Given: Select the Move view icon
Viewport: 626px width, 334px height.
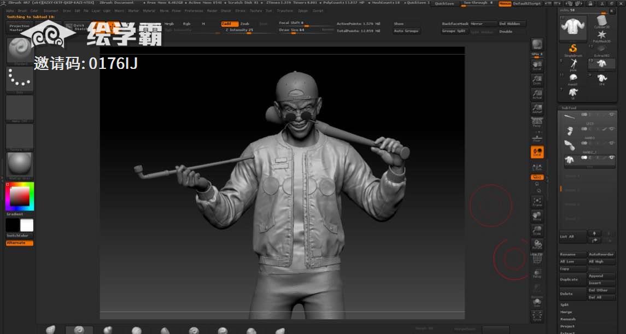Looking at the screenshot, I should pyautogui.click(x=537, y=216).
